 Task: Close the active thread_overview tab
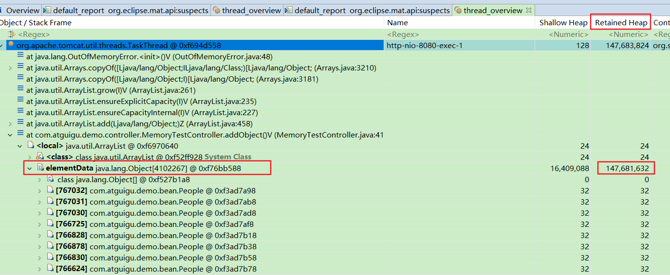pos(529,10)
